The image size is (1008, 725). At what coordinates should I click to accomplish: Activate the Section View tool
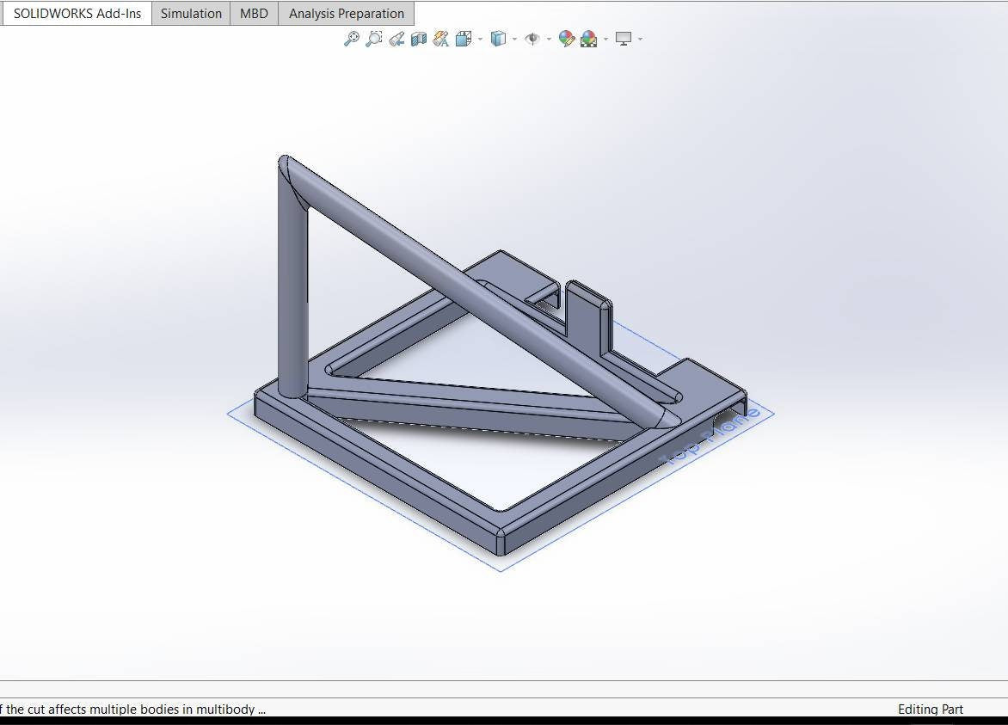pyautogui.click(x=419, y=39)
